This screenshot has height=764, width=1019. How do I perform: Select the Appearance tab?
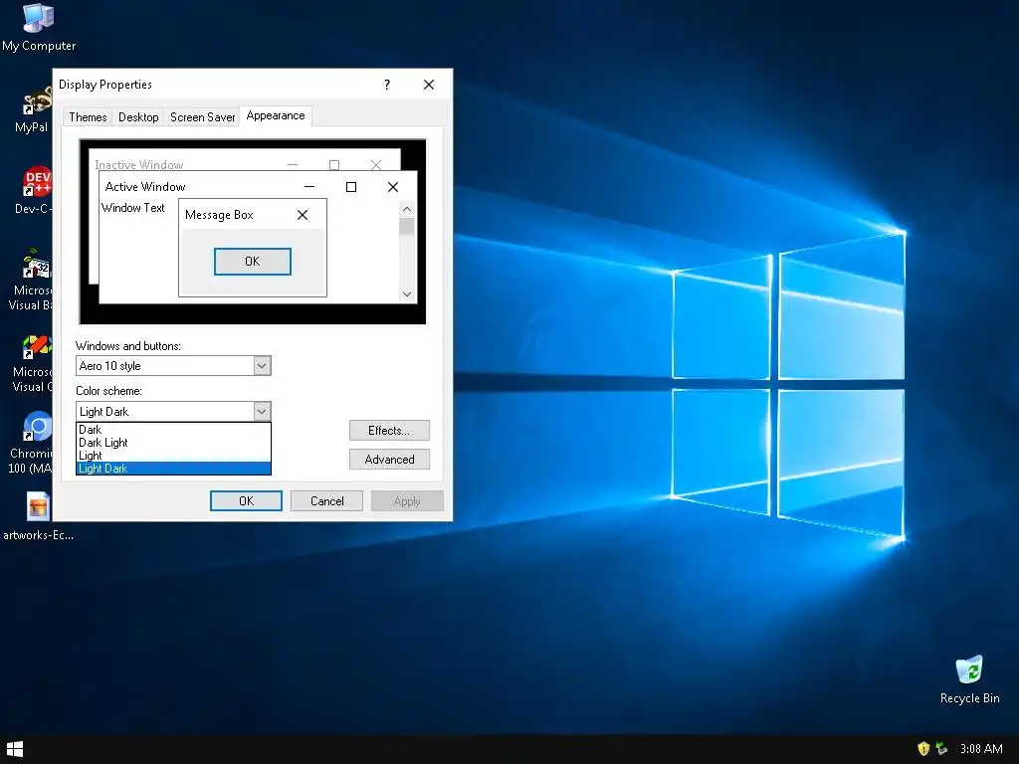276,115
